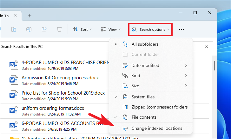Screen dimensions: 231x139
Task: Select Price List for Shop for School 2019.docx
Action: click(55, 96)
